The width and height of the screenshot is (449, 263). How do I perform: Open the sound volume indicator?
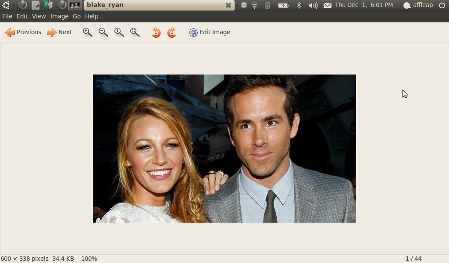click(x=313, y=5)
